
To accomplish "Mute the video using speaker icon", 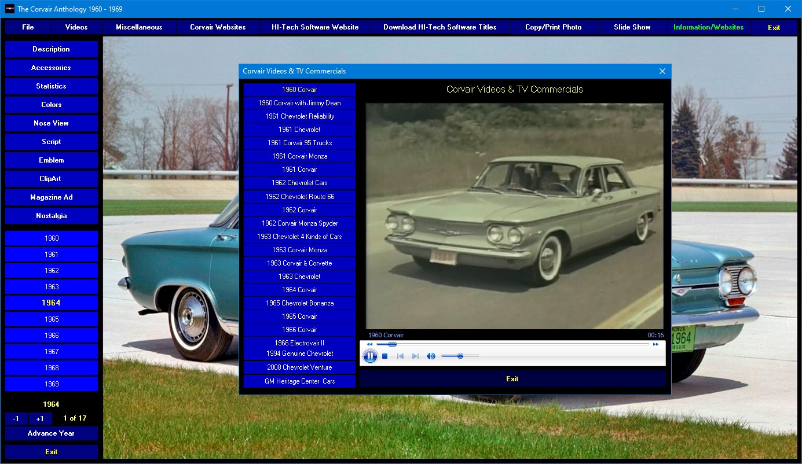I will (x=431, y=356).
